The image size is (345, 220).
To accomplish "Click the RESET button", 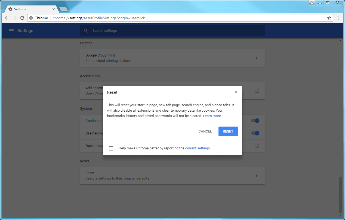I will click(x=228, y=131).
